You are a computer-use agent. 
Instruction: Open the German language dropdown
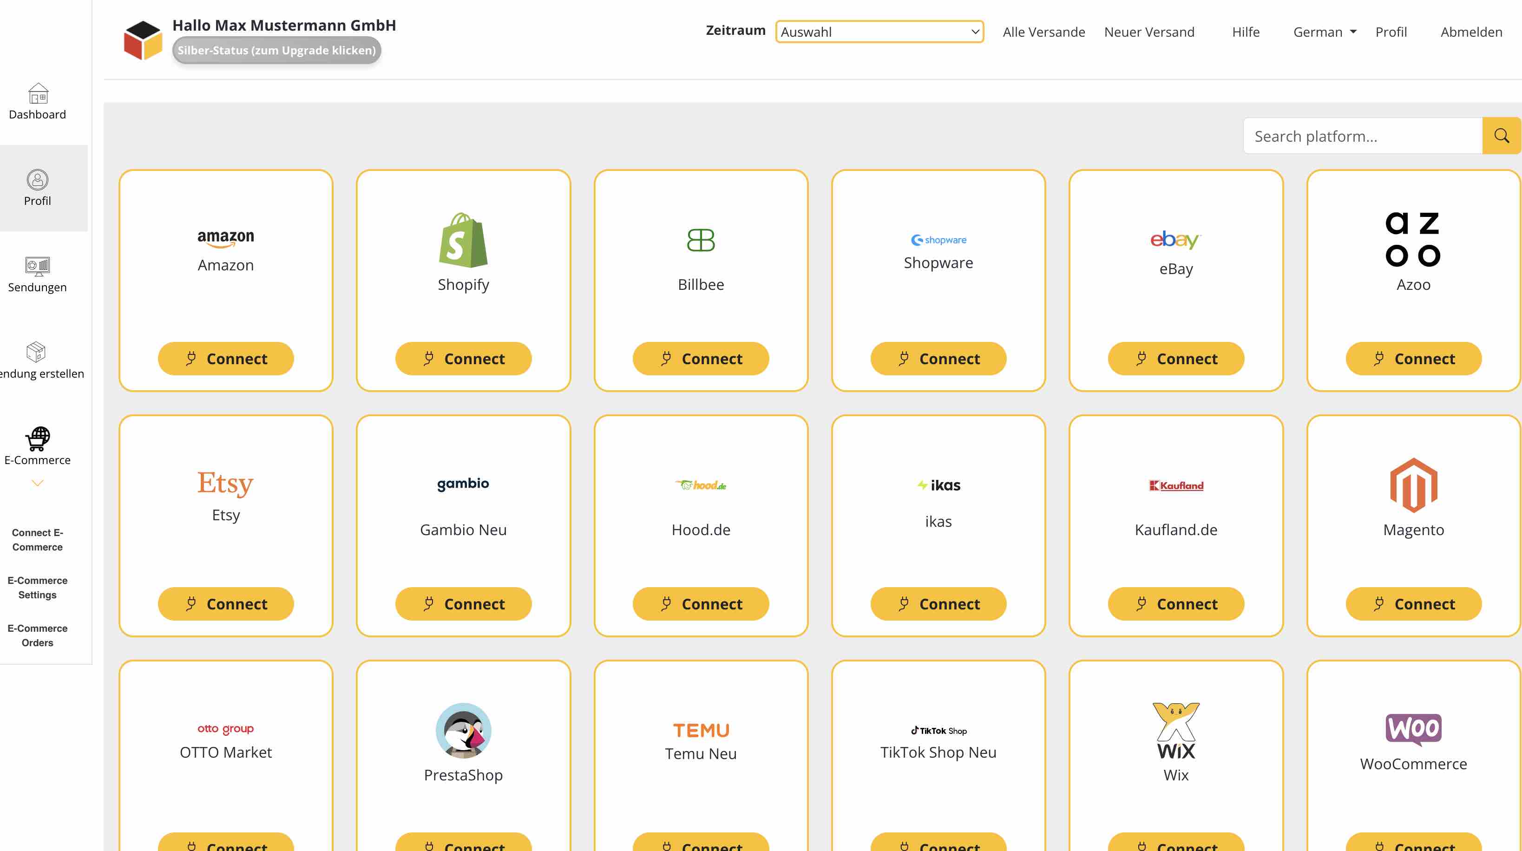tap(1325, 32)
